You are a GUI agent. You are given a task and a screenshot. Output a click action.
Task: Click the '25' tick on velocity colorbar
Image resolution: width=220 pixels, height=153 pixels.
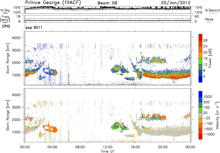[205, 113]
